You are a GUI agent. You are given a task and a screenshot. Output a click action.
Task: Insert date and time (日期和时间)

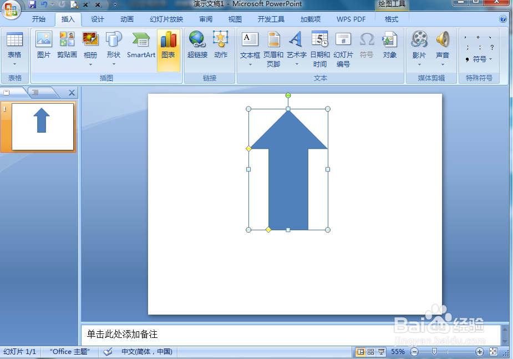click(319, 49)
